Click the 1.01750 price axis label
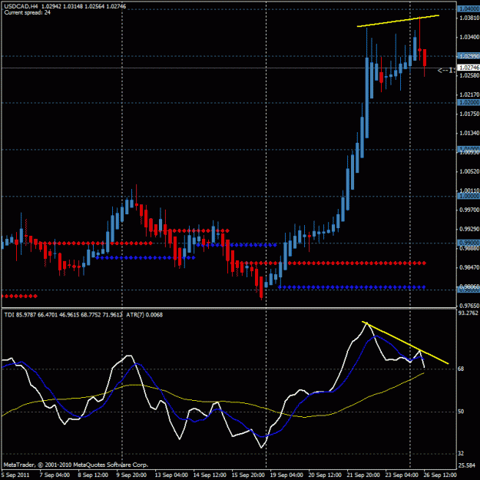Image resolution: width=480 pixels, height=480 pixels. click(x=469, y=114)
